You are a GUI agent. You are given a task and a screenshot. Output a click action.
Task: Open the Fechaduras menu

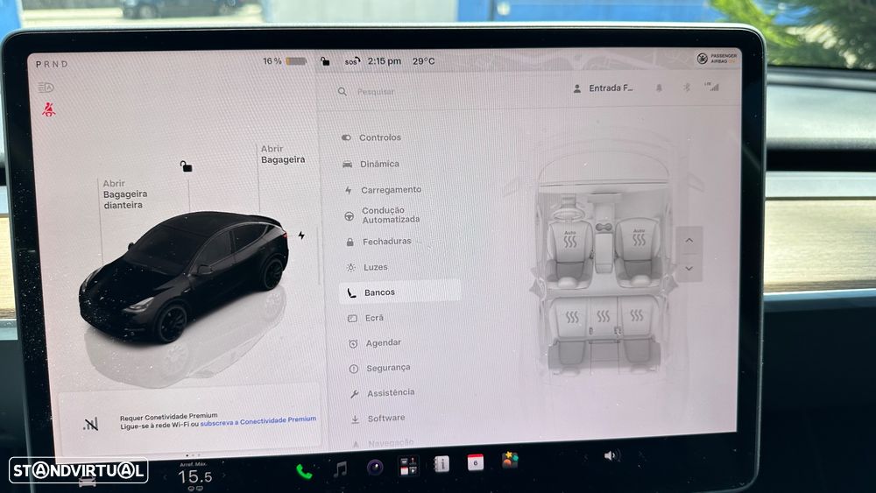point(378,241)
